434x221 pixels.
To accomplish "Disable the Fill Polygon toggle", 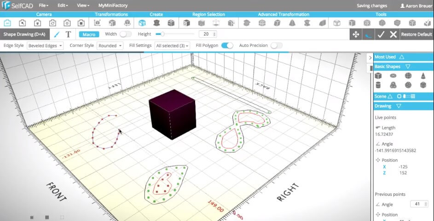I will pos(227,45).
